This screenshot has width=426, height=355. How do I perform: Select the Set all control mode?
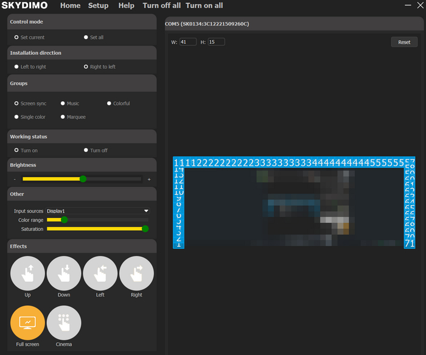pyautogui.click(x=86, y=38)
